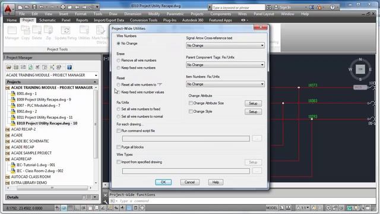Click the Autodesk Exchange X icon
The height and width of the screenshot is (214, 380).
312,7
